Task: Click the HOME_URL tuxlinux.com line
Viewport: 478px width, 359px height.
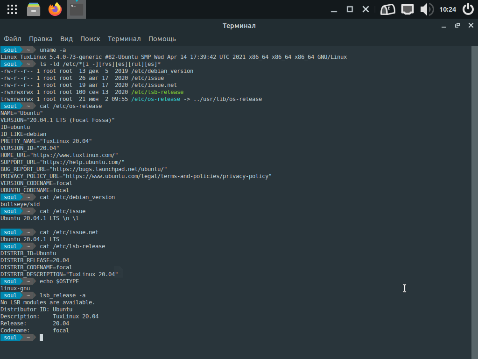Action: (59, 155)
